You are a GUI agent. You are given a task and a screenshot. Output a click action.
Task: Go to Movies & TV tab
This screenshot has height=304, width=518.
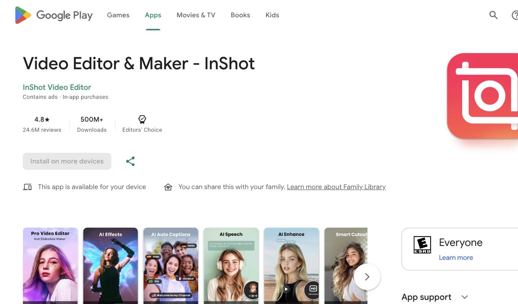coord(196,15)
